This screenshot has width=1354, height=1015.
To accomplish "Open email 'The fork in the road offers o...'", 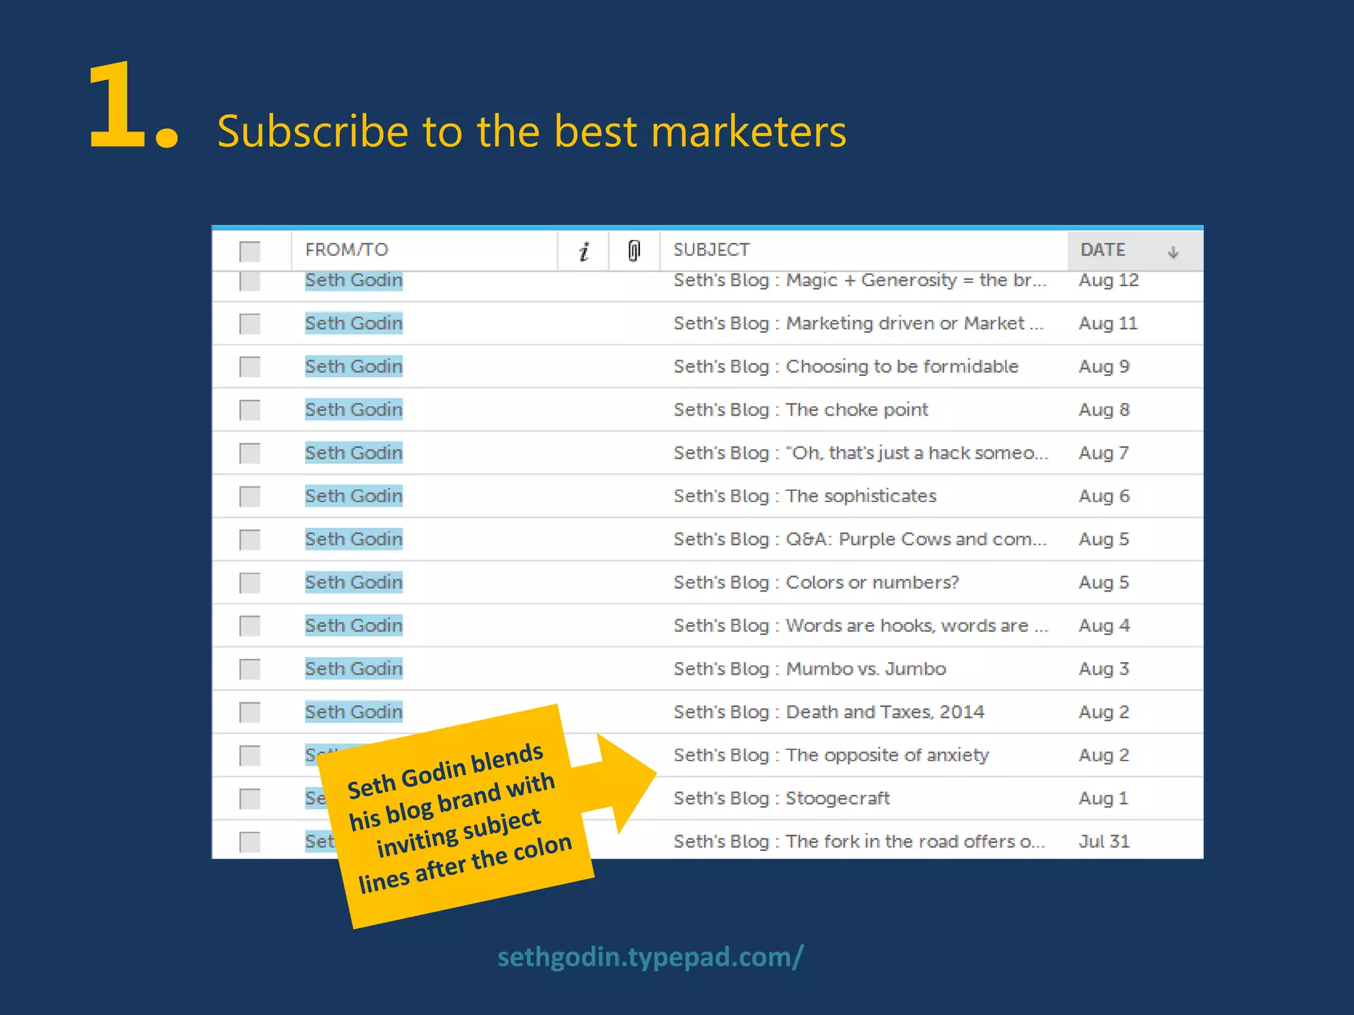I will (859, 841).
